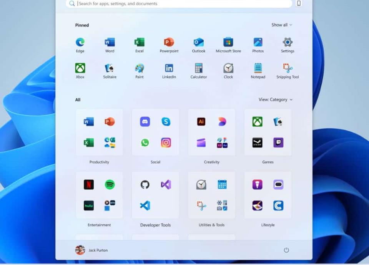
Task: Click the Jack Purton avatar picture
Action: click(80, 250)
